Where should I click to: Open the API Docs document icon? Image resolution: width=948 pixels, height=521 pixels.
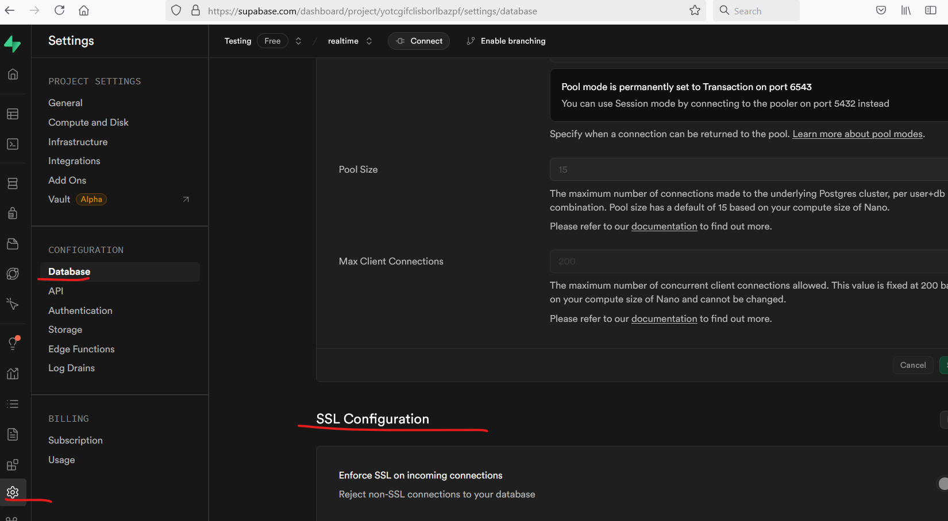(13, 434)
